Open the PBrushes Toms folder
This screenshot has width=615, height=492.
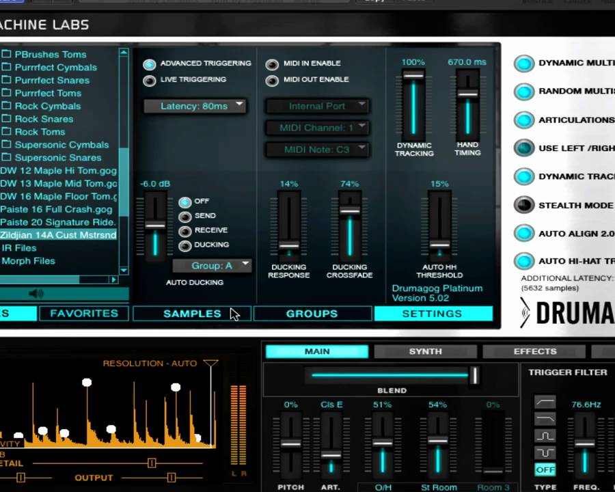44,54
